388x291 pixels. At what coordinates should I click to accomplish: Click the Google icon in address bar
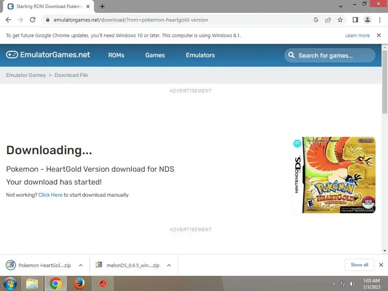tap(316, 20)
